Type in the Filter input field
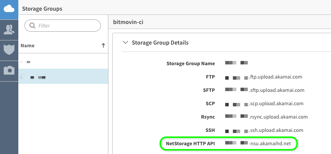 (67, 26)
